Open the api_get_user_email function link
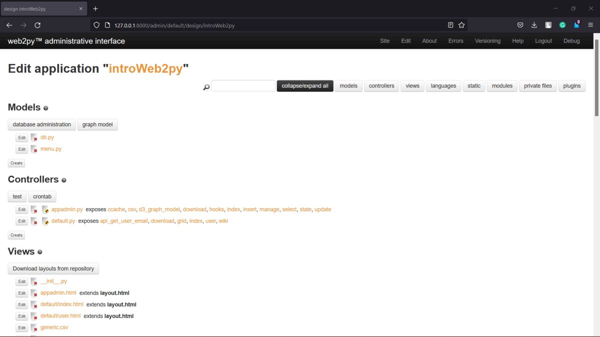 124,221
